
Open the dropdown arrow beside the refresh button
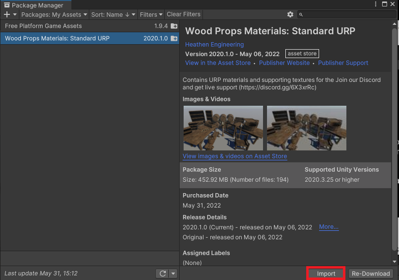click(173, 274)
